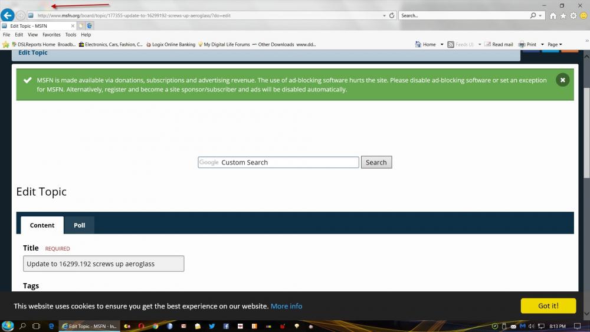Click the Google Custom Search field
The width and height of the screenshot is (590, 332).
click(278, 162)
